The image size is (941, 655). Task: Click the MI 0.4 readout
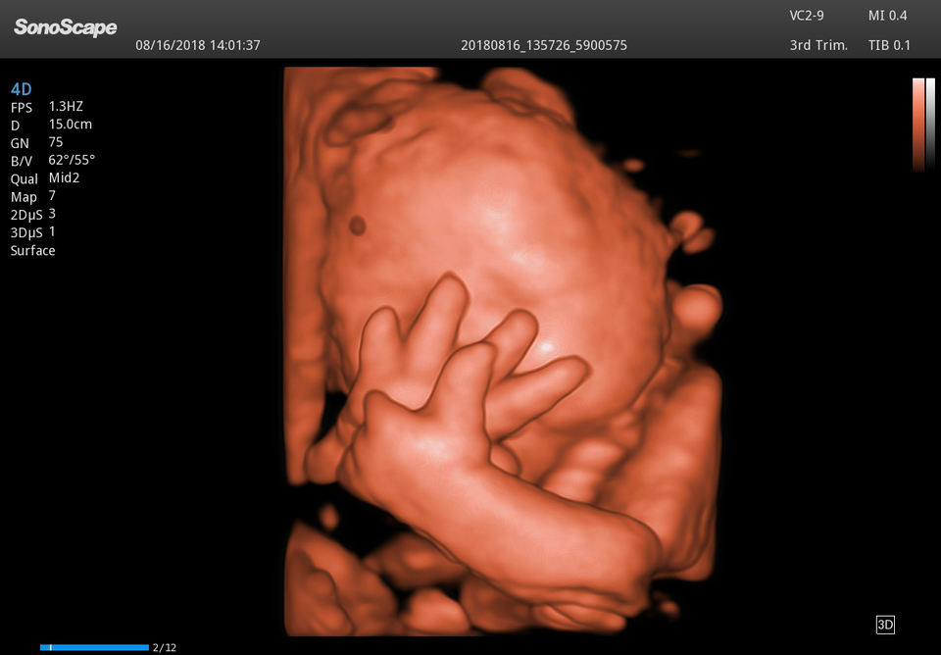887,16
